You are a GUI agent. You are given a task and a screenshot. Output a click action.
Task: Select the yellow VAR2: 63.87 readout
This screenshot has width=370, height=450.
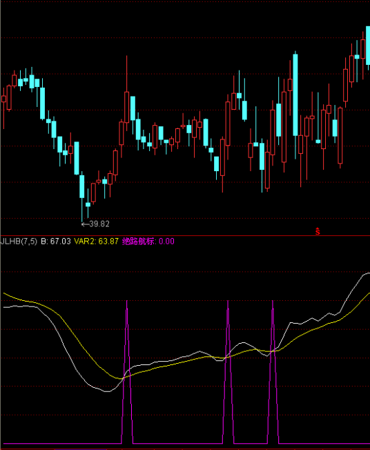[x=96, y=242]
